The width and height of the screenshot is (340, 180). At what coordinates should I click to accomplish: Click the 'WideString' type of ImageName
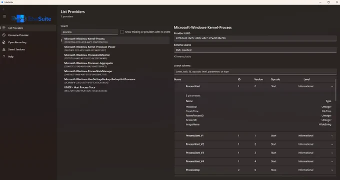coord(325,124)
